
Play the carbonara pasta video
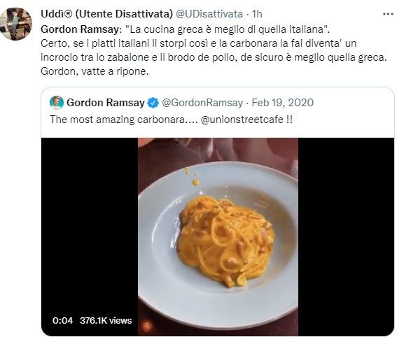tap(218, 237)
